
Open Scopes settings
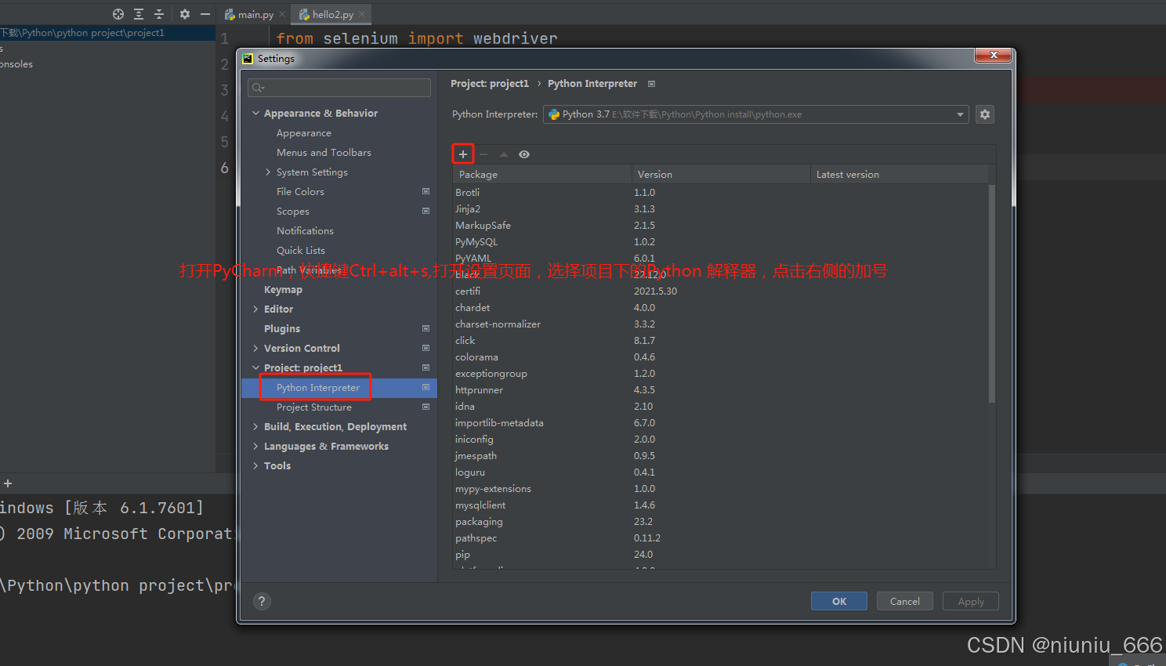point(293,212)
